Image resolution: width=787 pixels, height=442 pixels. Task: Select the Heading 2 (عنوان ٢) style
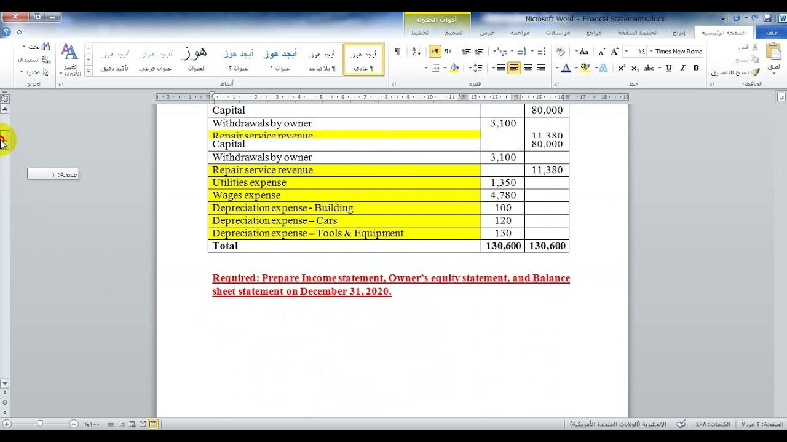click(x=239, y=60)
